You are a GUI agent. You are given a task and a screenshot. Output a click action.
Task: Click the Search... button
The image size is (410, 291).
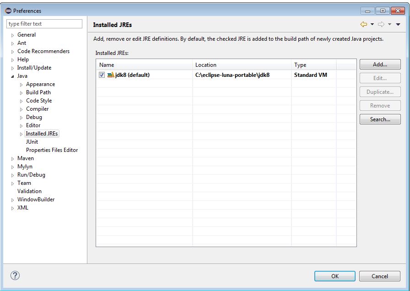pos(380,119)
